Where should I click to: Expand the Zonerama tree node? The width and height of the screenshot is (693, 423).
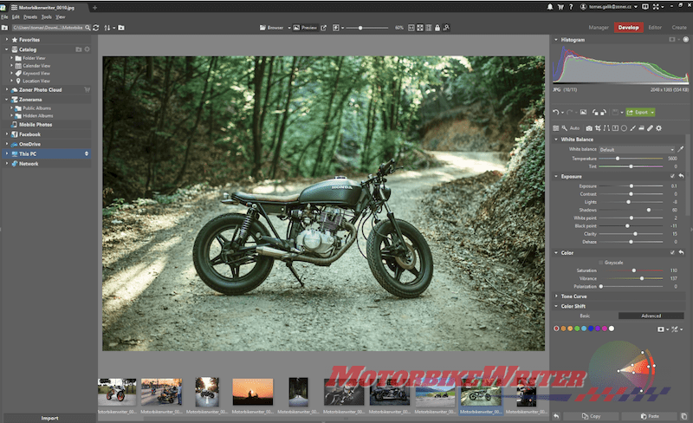pyautogui.click(x=6, y=99)
